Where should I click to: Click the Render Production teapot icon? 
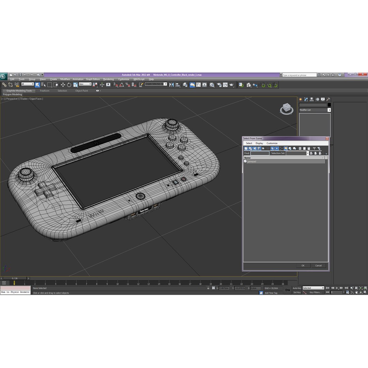232,85
